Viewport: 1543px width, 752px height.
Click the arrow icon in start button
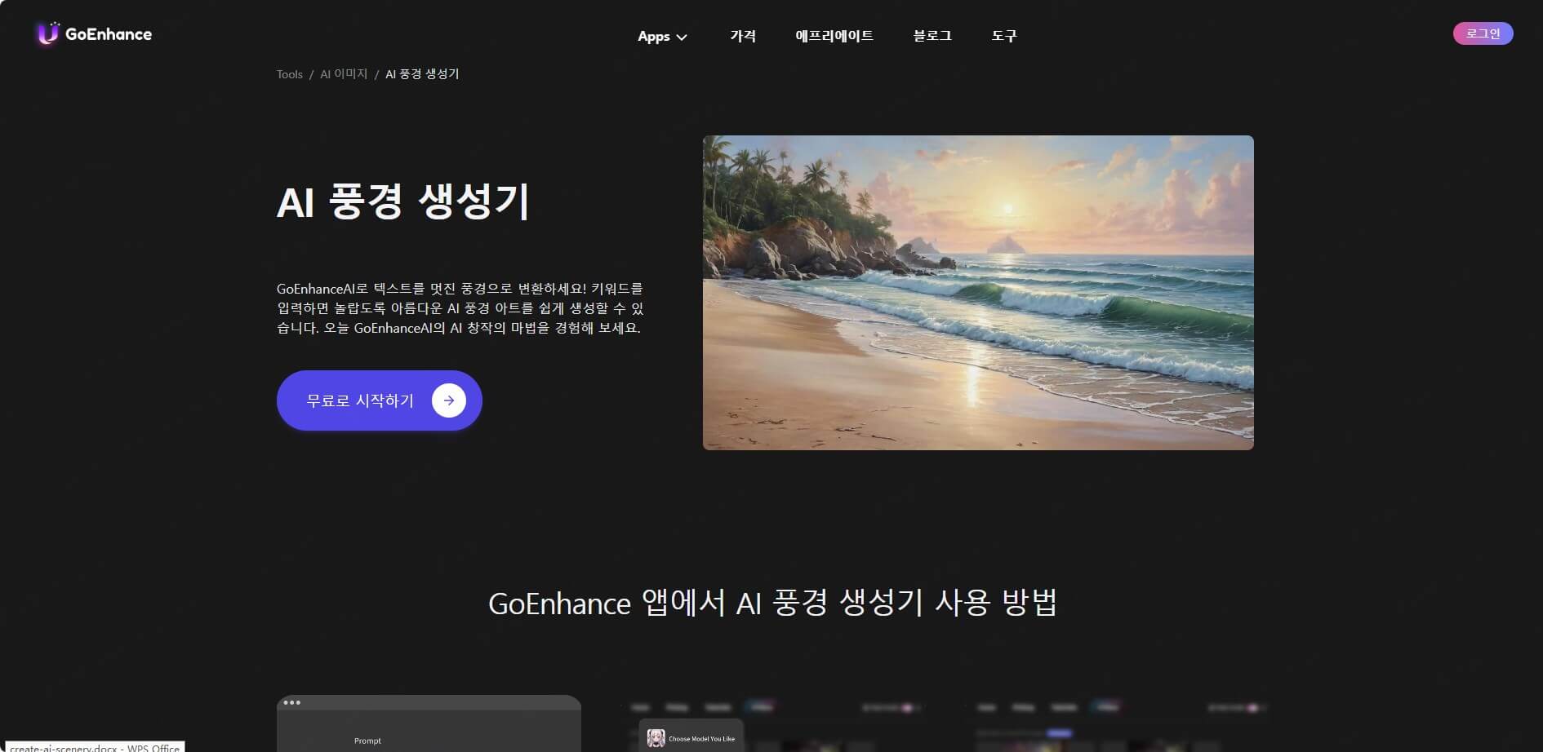(449, 400)
